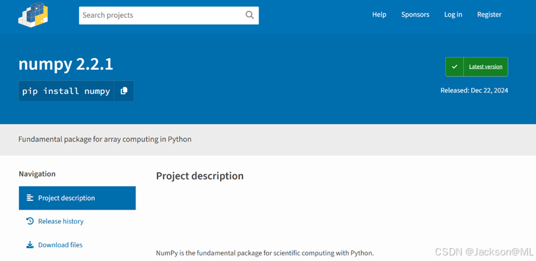Click the Released: Dec 22, 2024 date

(474, 90)
